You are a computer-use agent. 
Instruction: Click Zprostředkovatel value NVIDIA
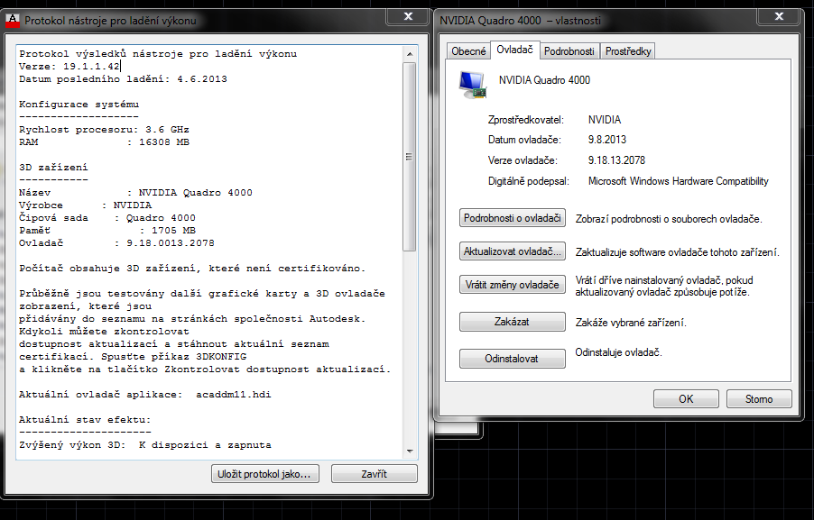(605, 120)
